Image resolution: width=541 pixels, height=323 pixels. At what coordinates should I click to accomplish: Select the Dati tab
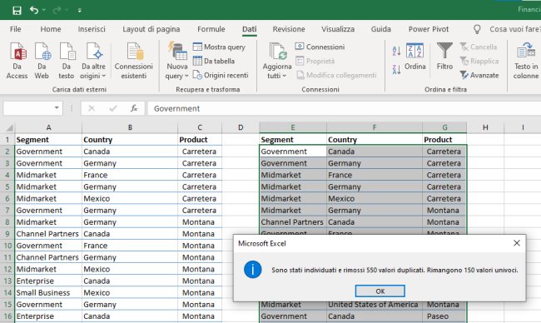click(x=249, y=29)
